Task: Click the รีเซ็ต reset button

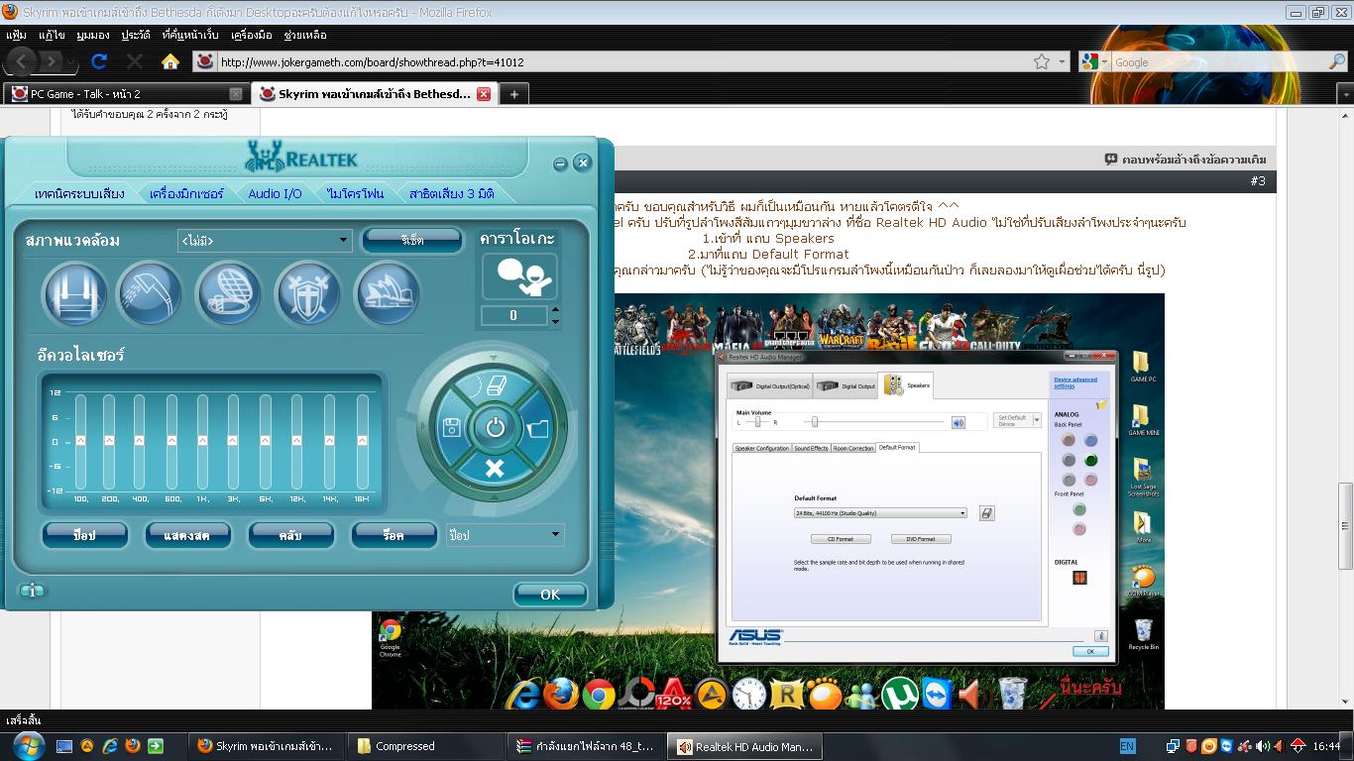Action: coord(412,240)
